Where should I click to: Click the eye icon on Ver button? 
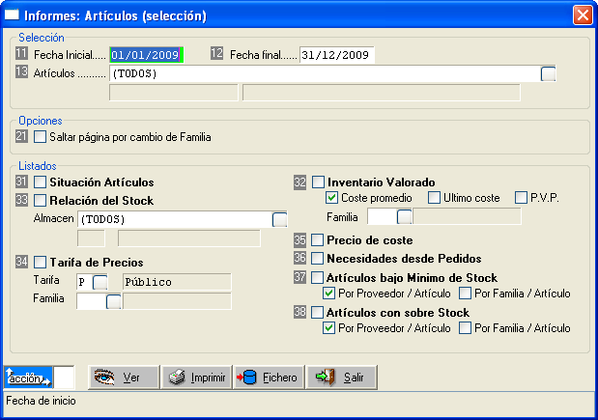(104, 377)
